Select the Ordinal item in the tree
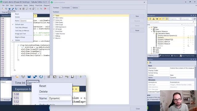The width and height of the screenshot is (197, 111). (x=160, y=46)
